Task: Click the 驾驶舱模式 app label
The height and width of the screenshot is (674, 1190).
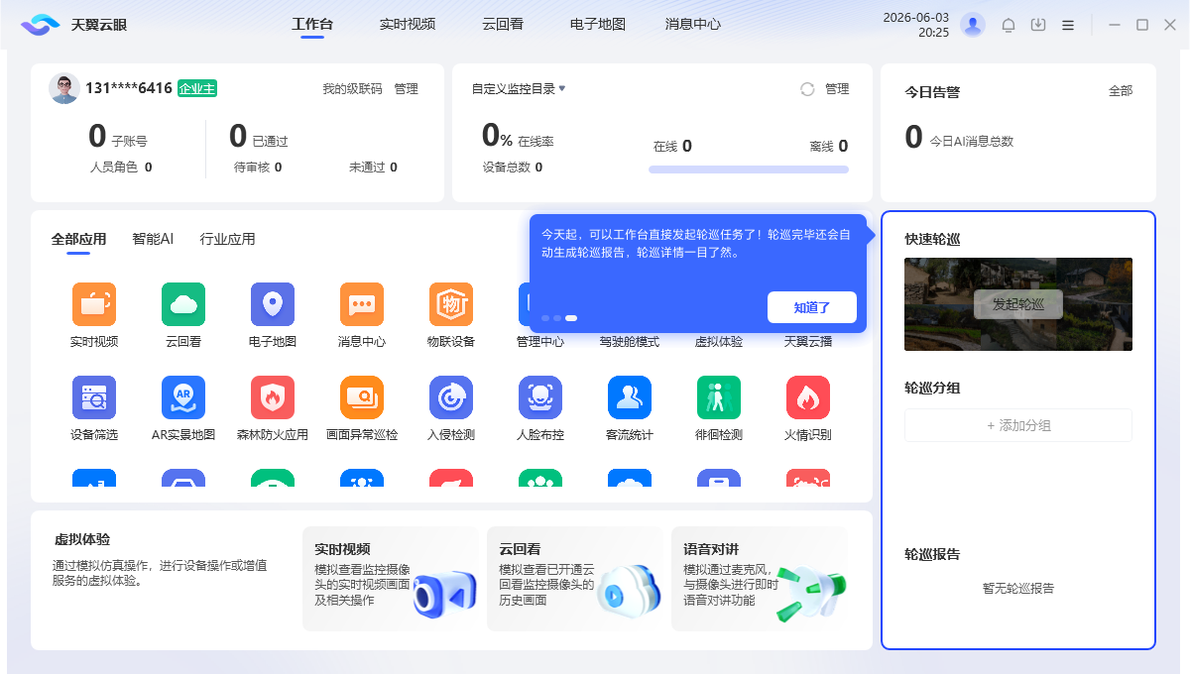Action: click(630, 342)
